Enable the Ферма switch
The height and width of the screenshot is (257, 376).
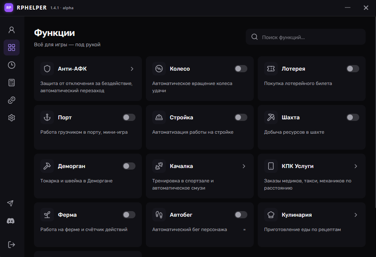pos(129,215)
